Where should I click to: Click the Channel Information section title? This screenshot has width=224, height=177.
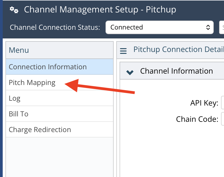tap(176, 71)
